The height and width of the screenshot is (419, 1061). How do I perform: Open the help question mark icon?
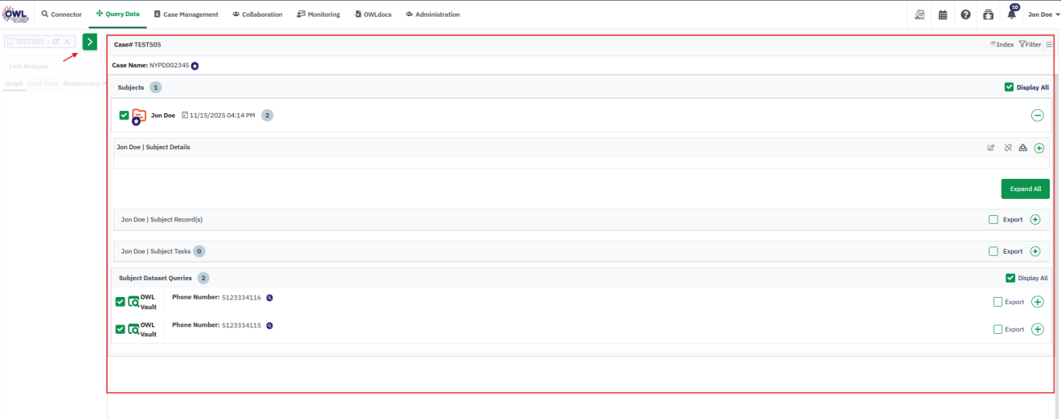pyautogui.click(x=965, y=14)
